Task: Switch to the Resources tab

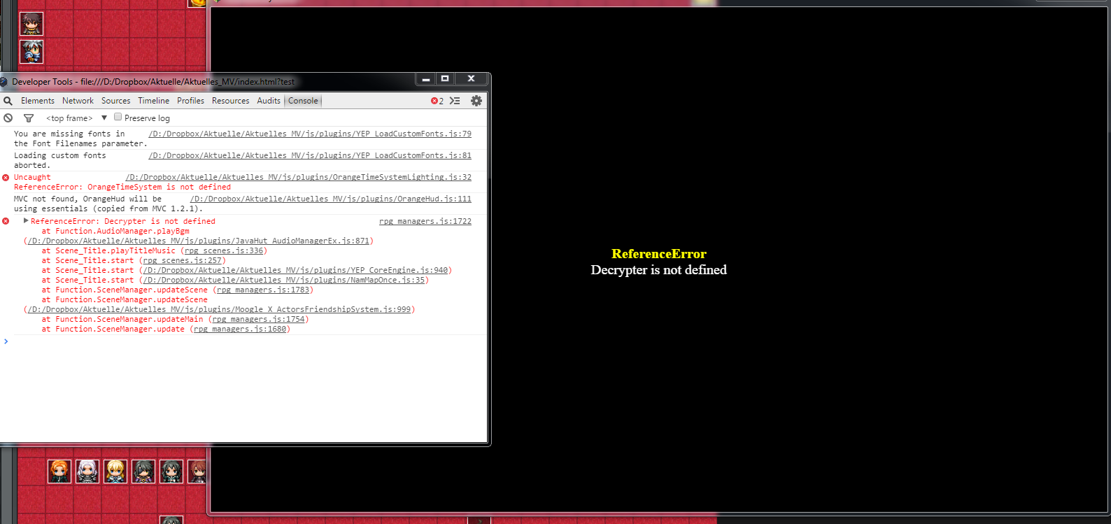Action: pyautogui.click(x=230, y=101)
